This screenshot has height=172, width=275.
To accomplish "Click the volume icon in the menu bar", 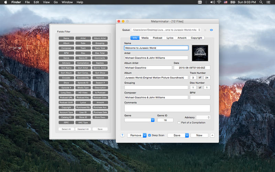I will pyautogui.click(x=212, y=2).
